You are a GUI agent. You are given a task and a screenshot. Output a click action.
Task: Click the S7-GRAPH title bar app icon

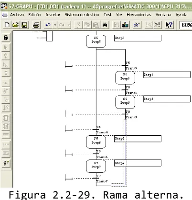coord(4,6)
